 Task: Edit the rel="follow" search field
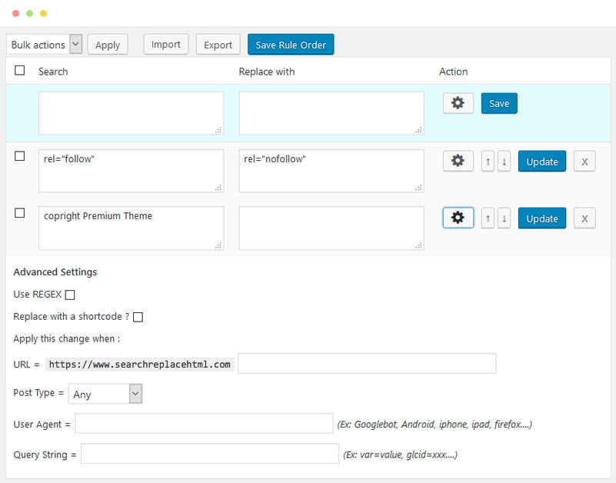[x=132, y=171]
